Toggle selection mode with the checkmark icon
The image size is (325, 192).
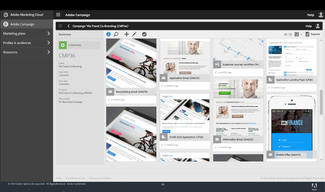pyautogui.click(x=144, y=34)
